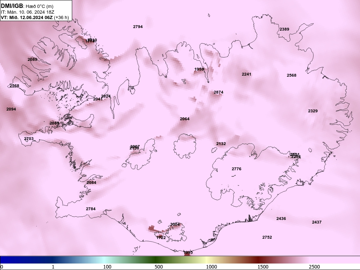The height and width of the screenshot is (270, 360).
Task: Click the 100 label on the legend
Action: (107, 267)
